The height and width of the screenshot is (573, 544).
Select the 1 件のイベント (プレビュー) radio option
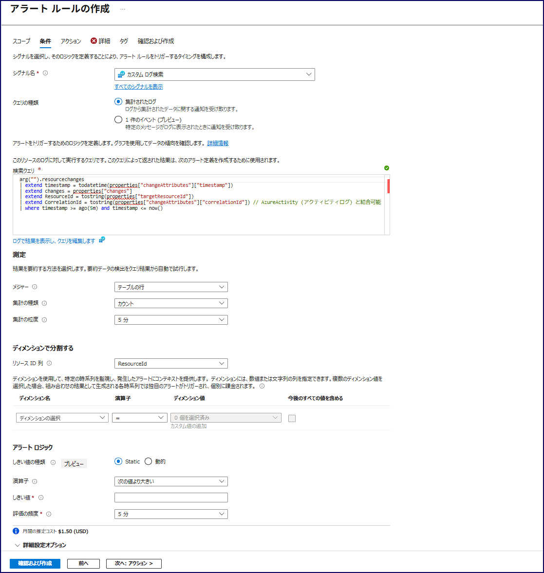click(x=118, y=120)
